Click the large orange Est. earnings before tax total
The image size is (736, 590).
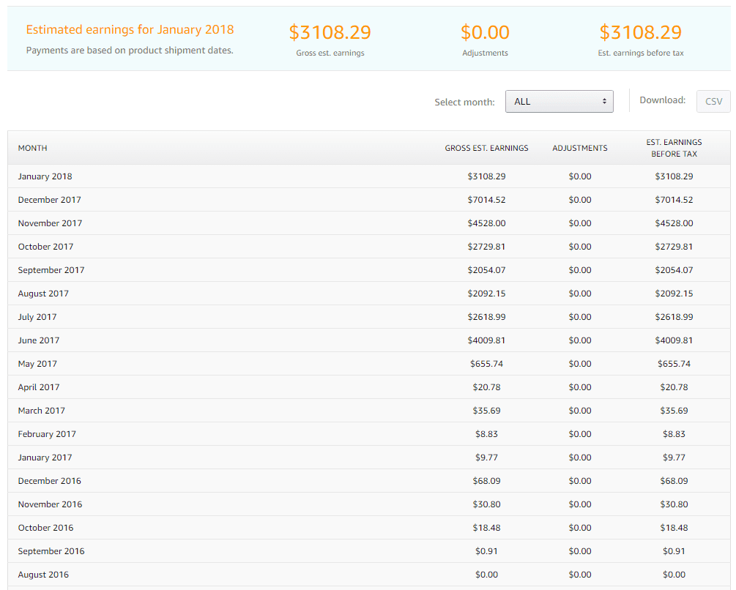pos(641,32)
